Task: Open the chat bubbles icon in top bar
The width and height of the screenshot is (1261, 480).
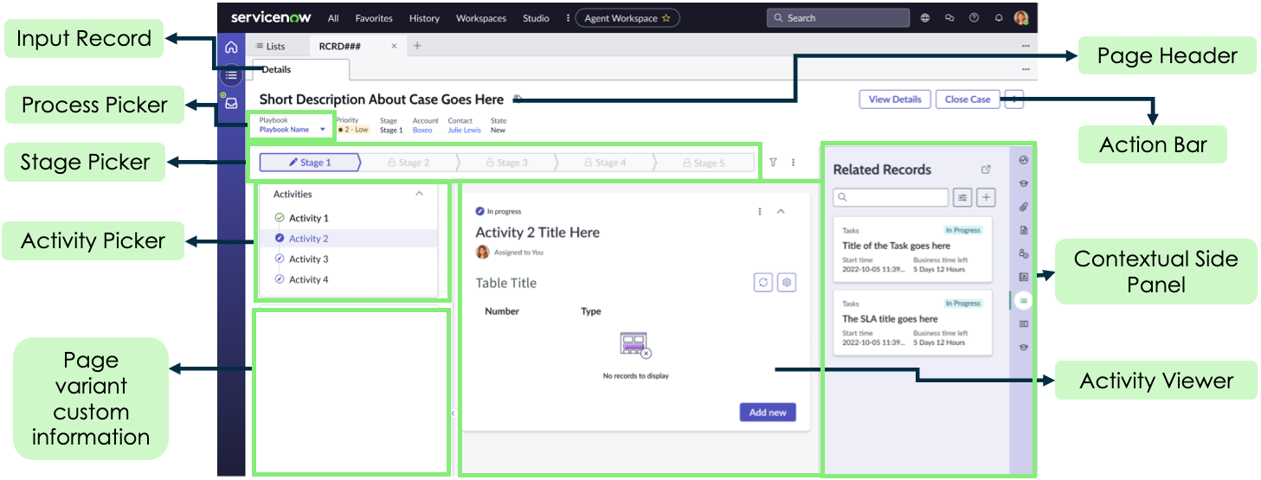Action: 949,18
